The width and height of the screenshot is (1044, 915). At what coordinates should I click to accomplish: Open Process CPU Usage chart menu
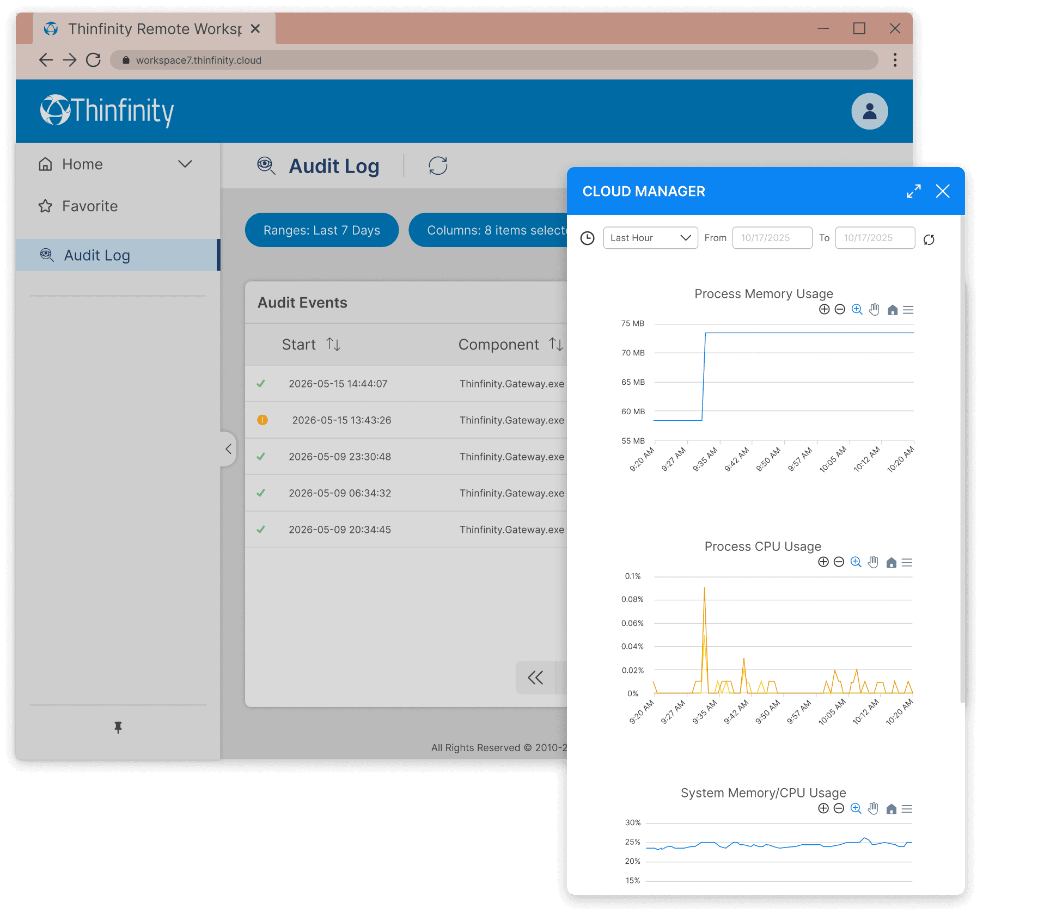coord(907,563)
